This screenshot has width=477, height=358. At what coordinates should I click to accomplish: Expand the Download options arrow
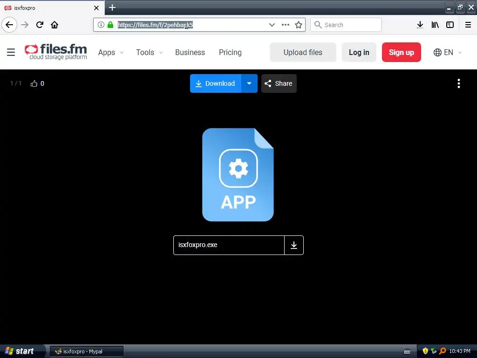click(250, 83)
